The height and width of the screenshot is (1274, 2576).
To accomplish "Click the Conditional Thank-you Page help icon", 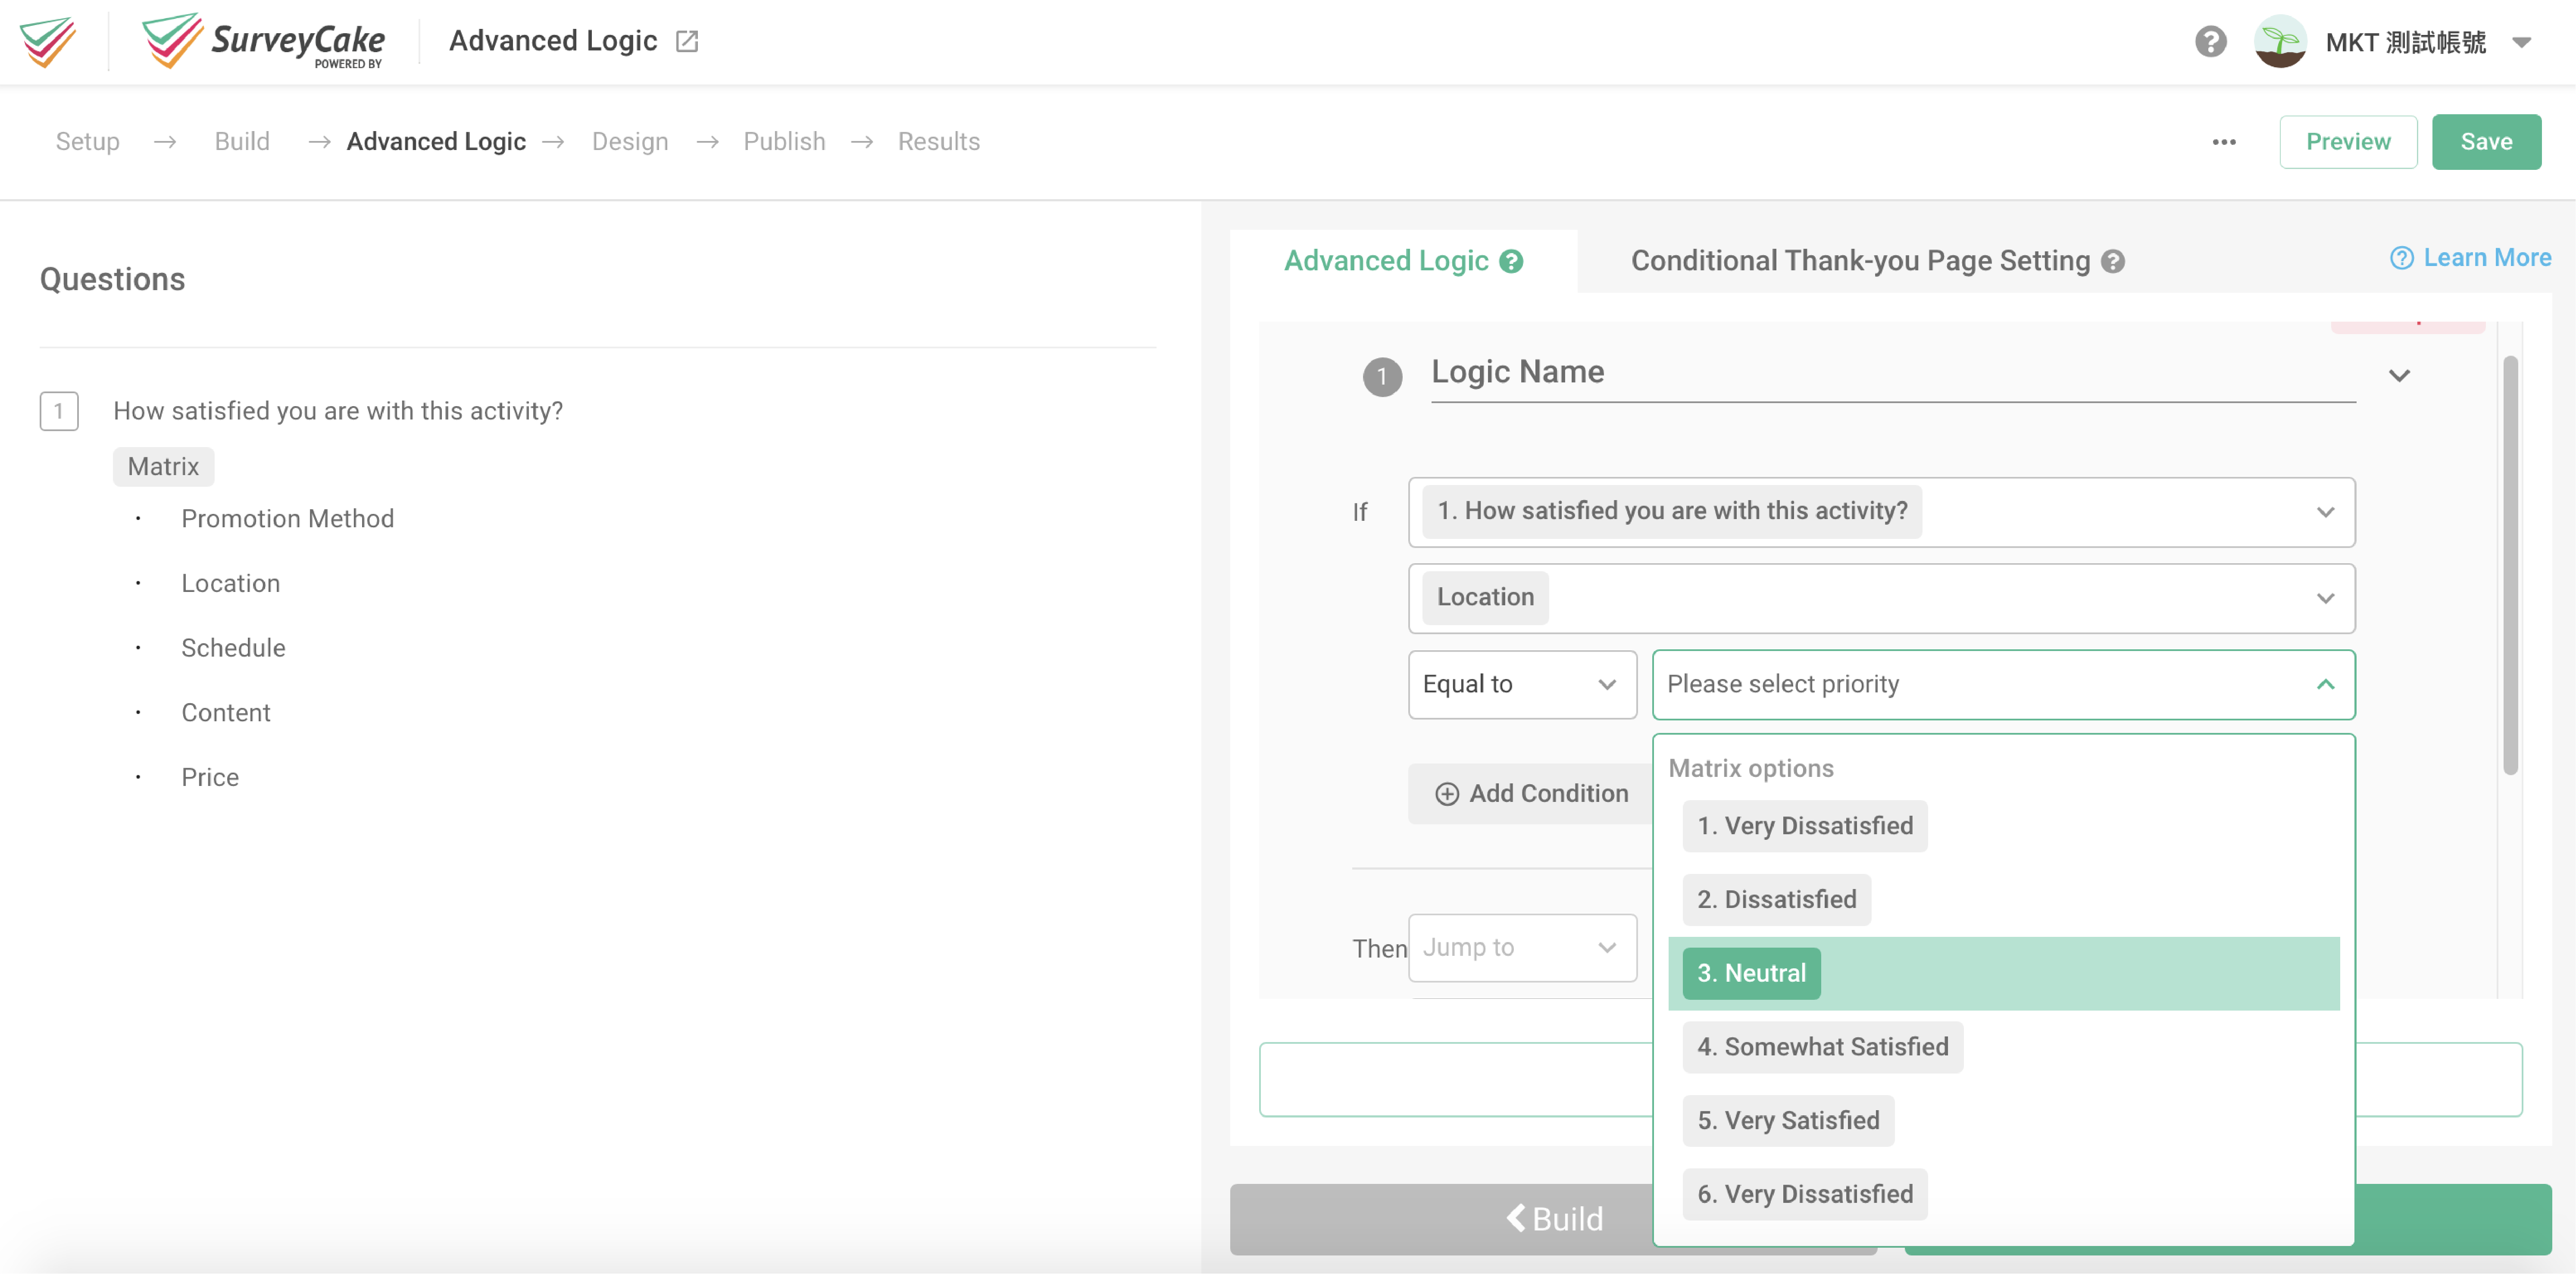I will point(2113,261).
